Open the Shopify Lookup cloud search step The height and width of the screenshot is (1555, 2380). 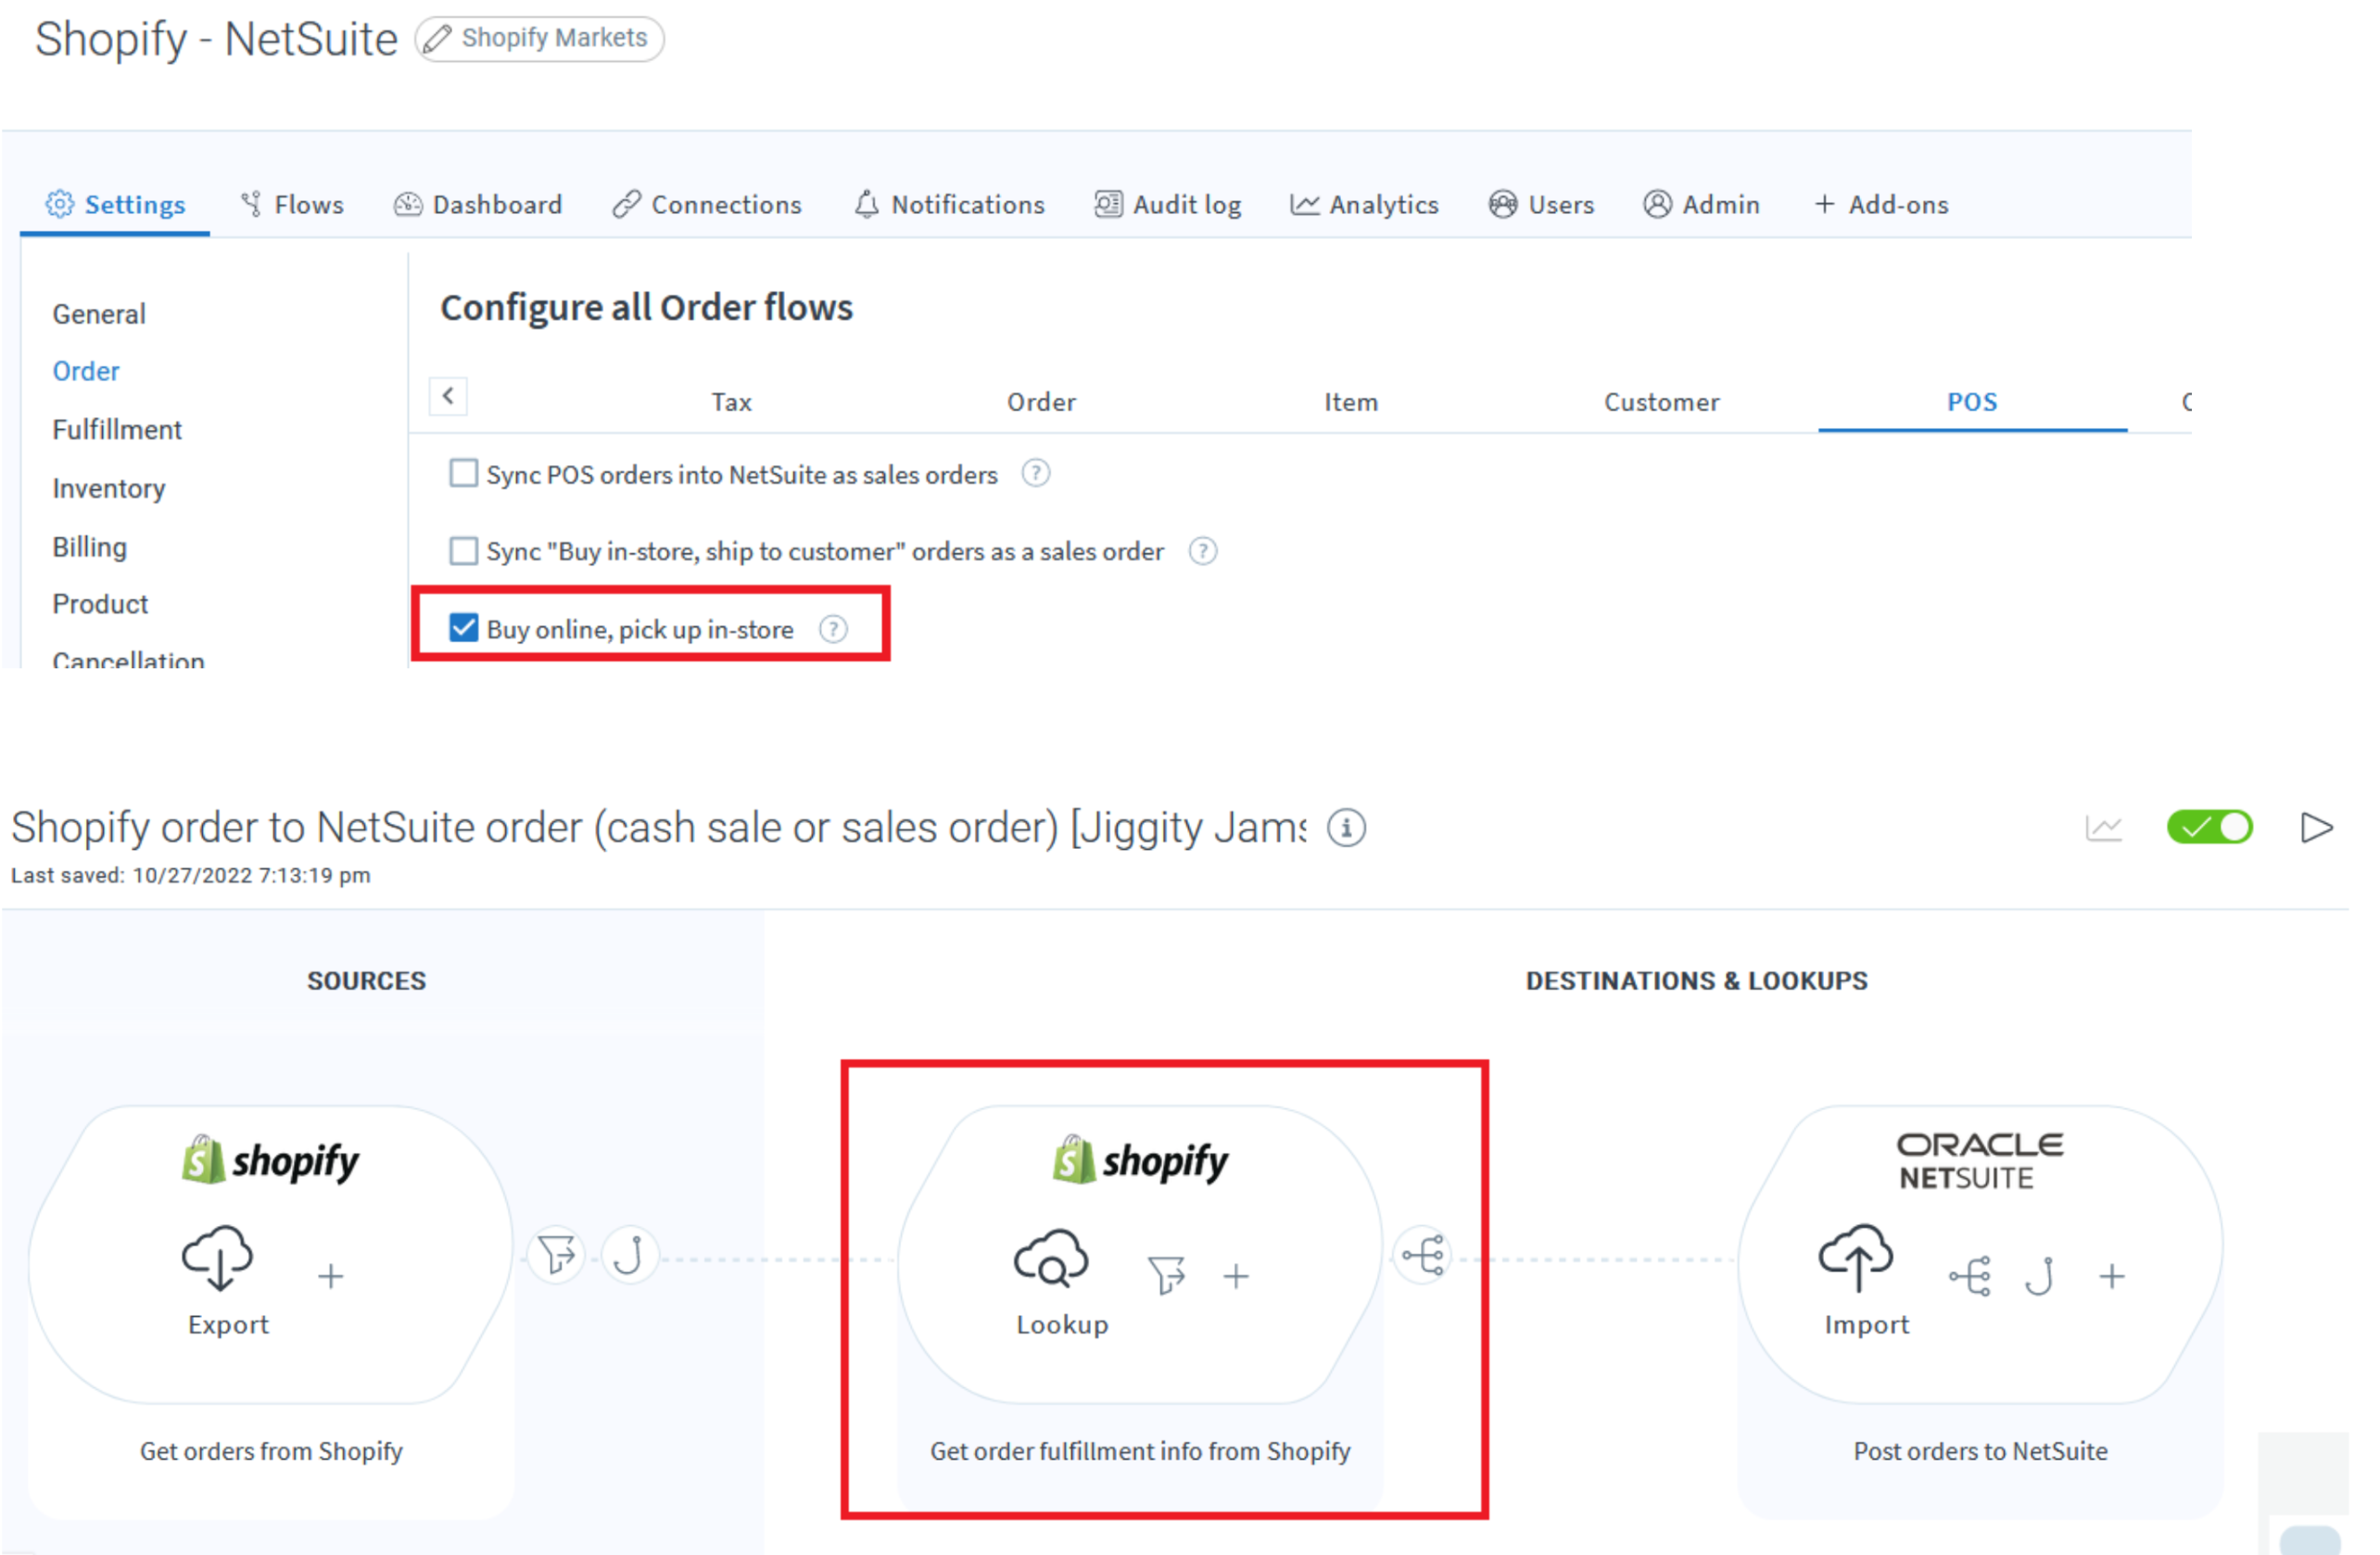(1051, 1259)
